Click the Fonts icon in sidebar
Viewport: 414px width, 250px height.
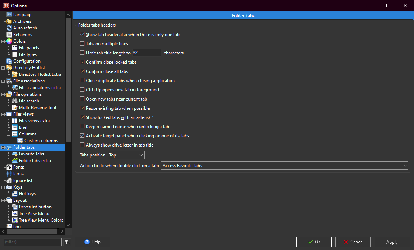pyautogui.click(x=9, y=167)
